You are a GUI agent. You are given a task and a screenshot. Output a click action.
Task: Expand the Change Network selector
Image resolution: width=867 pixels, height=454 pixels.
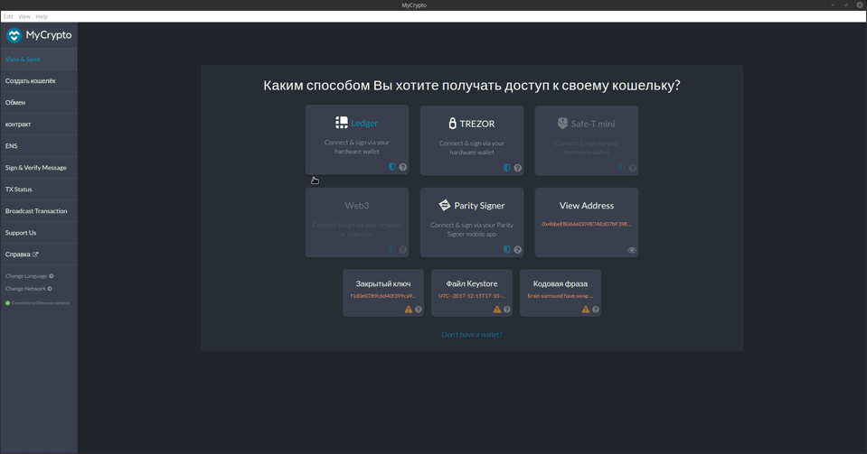[x=29, y=289]
